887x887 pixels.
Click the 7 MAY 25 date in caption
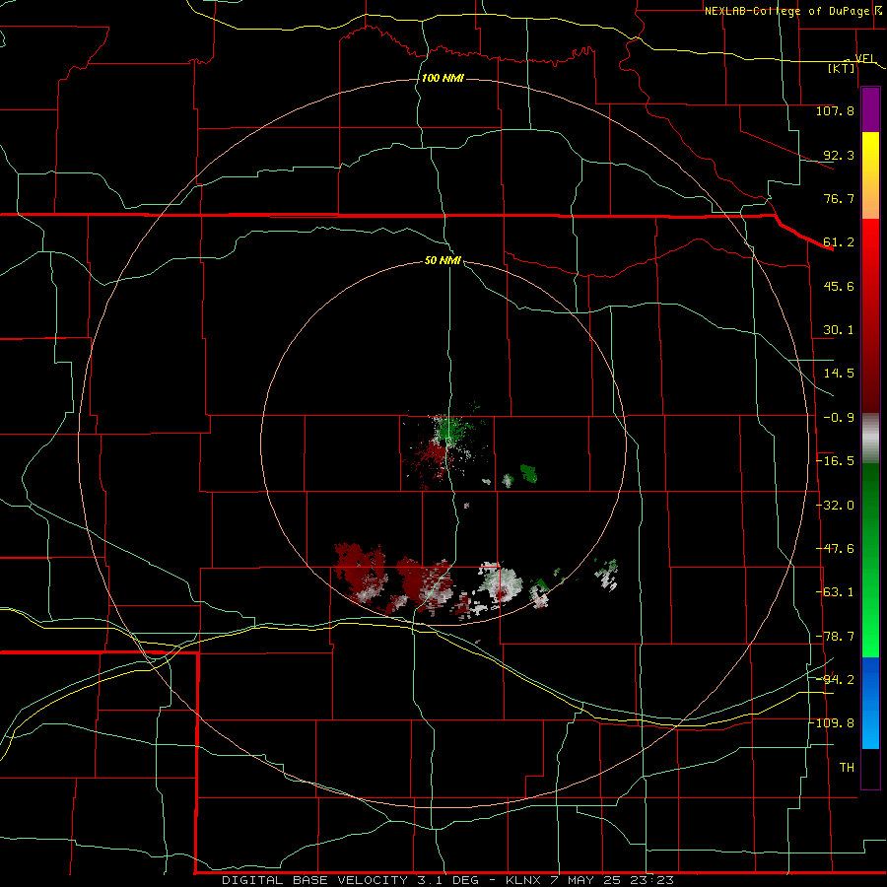tap(587, 880)
